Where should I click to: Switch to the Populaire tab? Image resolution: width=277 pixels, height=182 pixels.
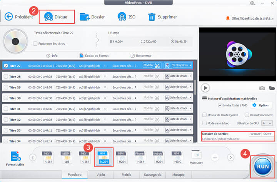click(75, 175)
